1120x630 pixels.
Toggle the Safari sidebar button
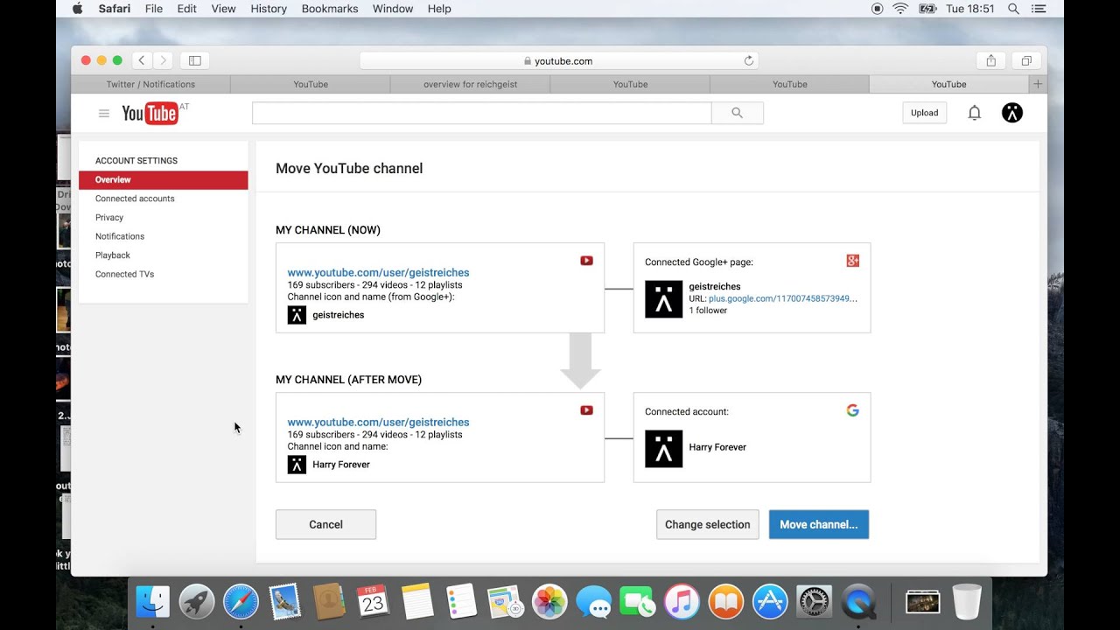195,60
